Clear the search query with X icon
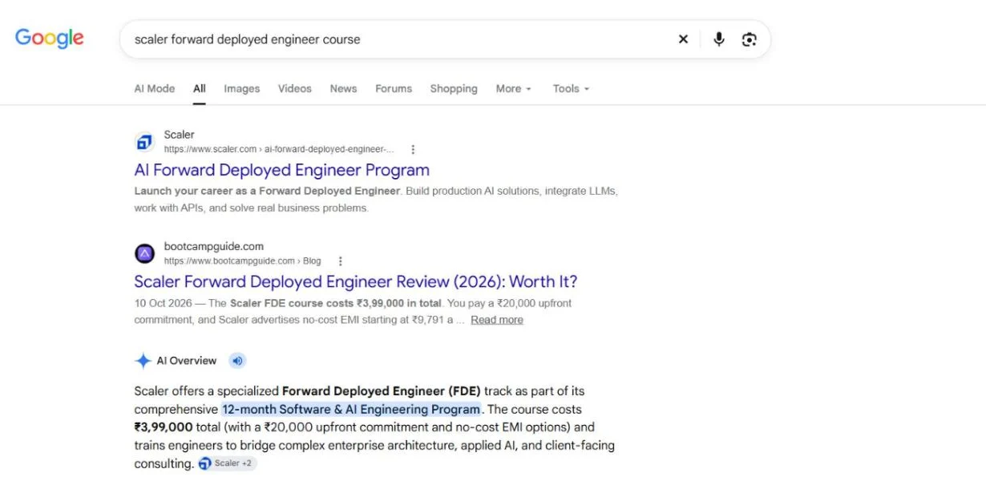 coord(683,39)
